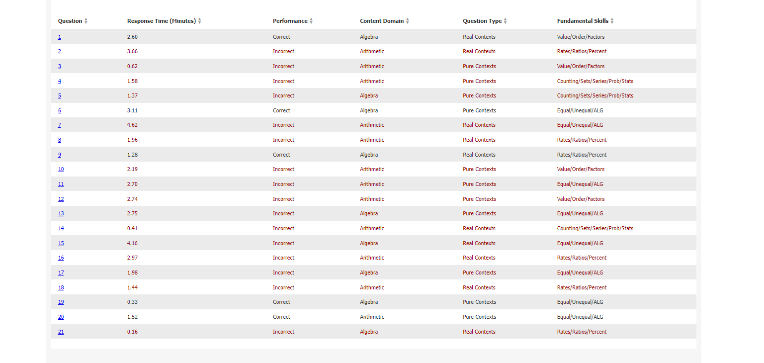The width and height of the screenshot is (764, 363).
Task: Sort table by Performance column header text
Action: (290, 21)
